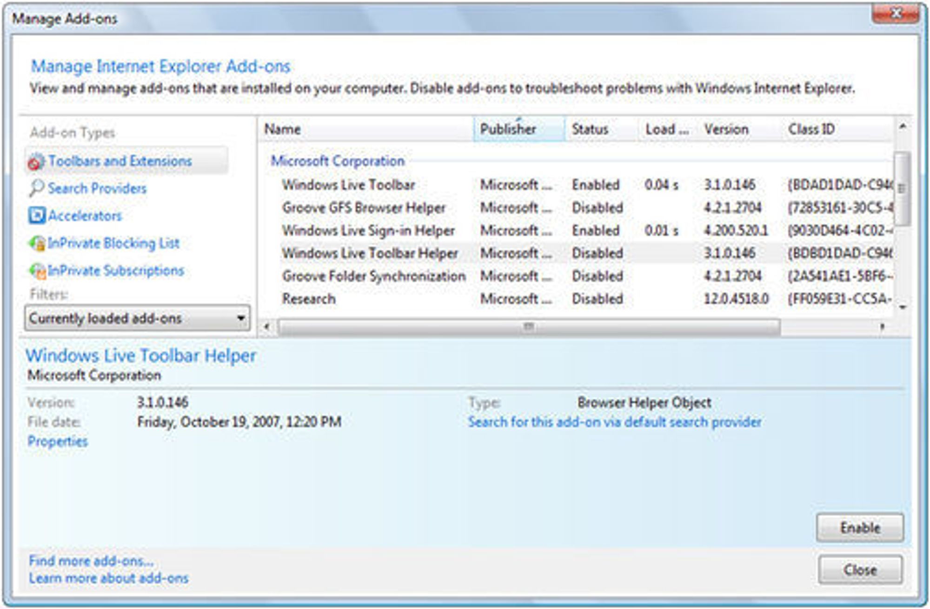This screenshot has width=930, height=609.
Task: Click the 0.04 s load time cell
Action: 662,185
